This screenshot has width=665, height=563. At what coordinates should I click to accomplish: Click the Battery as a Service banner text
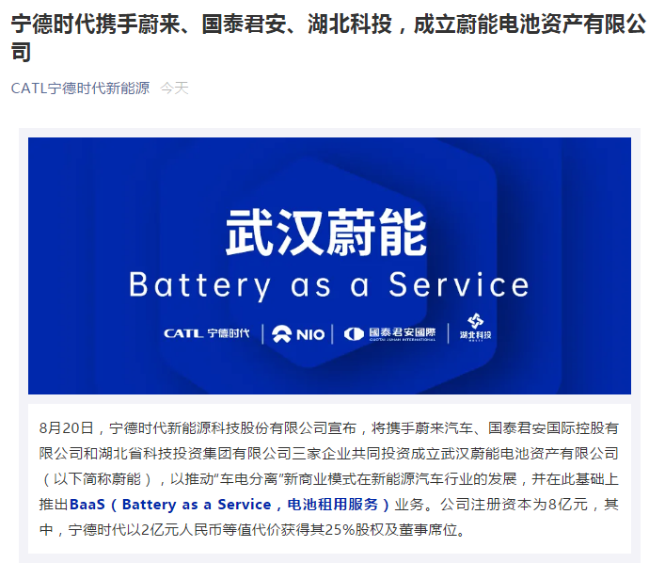click(328, 284)
